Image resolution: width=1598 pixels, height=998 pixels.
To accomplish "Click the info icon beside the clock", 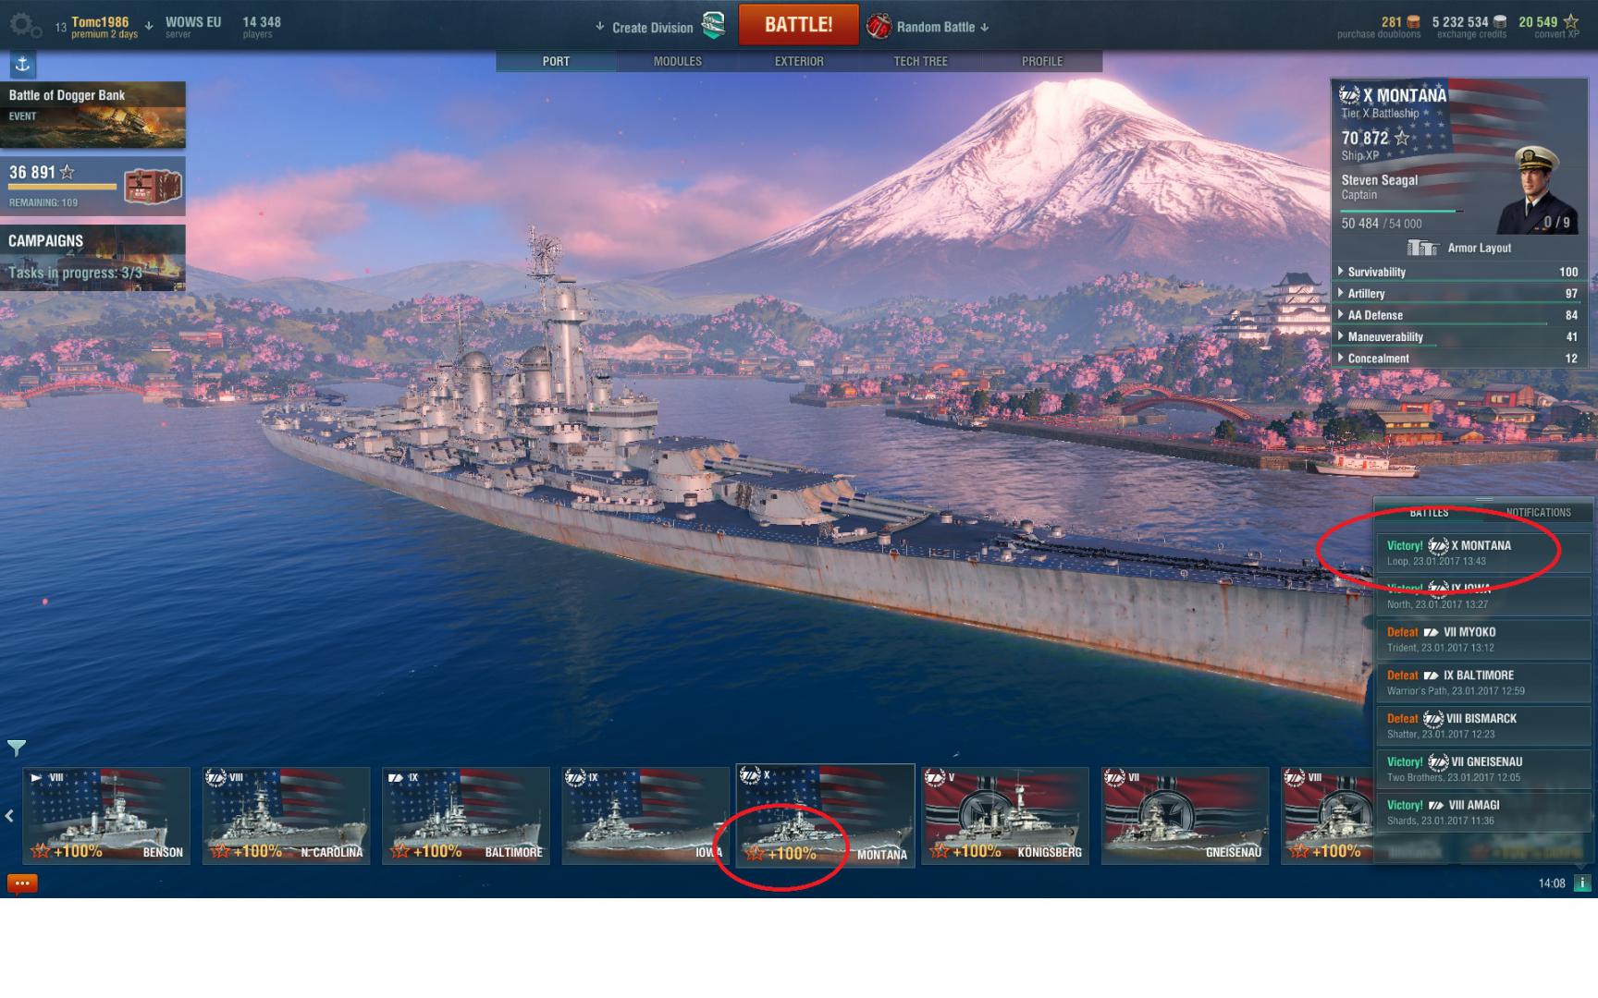I will [1582, 883].
